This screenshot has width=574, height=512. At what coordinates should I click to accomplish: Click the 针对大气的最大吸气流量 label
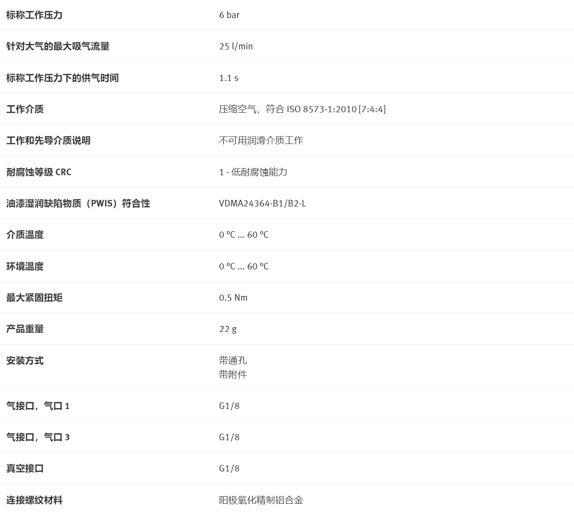click(x=58, y=46)
